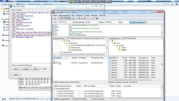179x101 pixels.
Task: Select slovakia@96.53.44.18 queue server row
Action: (62, 89)
